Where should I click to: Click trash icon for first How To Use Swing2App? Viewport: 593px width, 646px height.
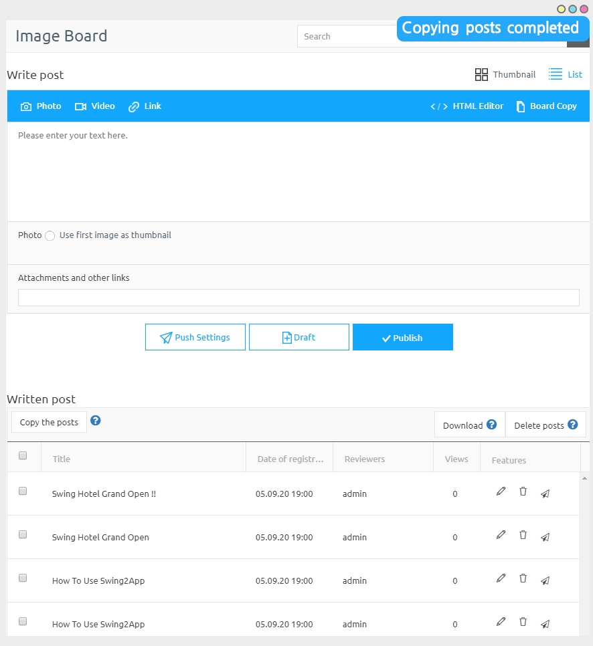[x=523, y=578]
